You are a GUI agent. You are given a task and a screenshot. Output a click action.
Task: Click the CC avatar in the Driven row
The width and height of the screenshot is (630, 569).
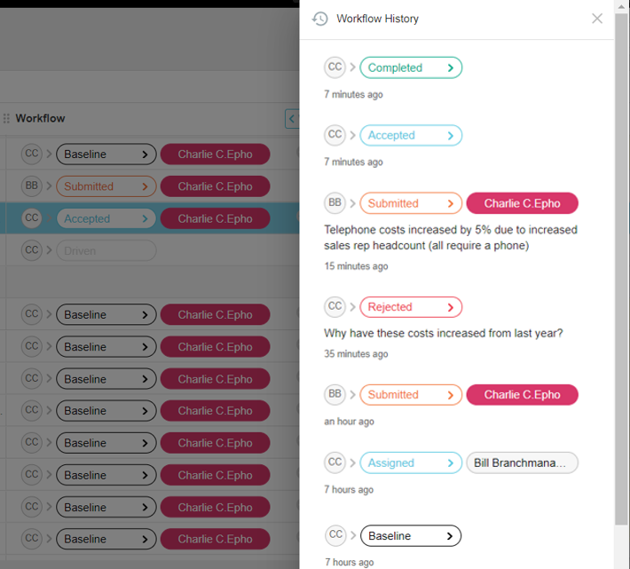click(32, 250)
